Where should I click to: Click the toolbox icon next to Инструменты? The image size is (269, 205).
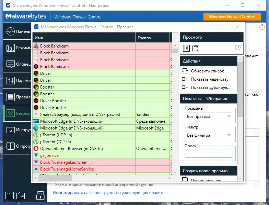10,130
